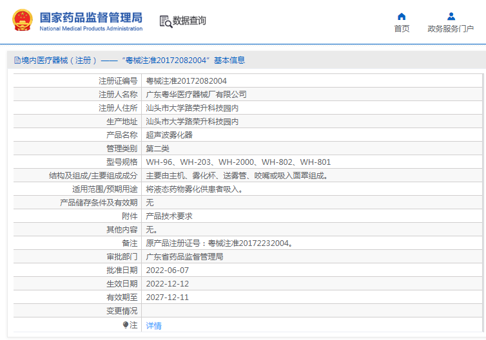Click the 数据查询 magnifier document icon
This screenshot has width=486, height=340.
pos(166,21)
